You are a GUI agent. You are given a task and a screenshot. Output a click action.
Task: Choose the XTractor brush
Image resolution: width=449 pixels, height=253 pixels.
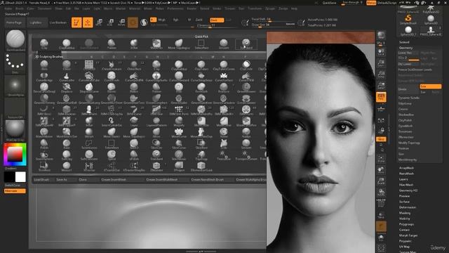89,167
